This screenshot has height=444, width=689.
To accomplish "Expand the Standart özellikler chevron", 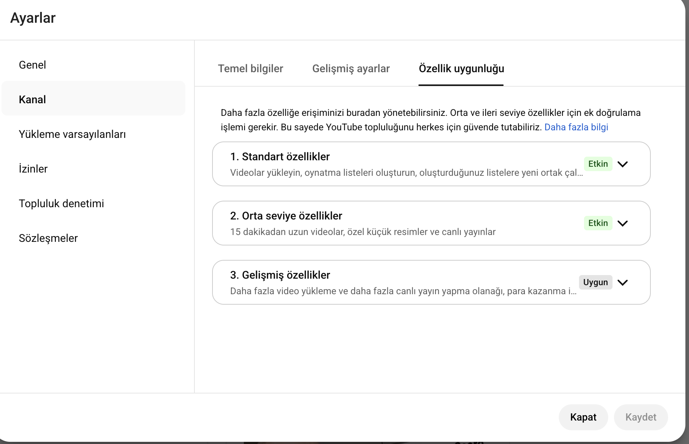I will click(623, 164).
